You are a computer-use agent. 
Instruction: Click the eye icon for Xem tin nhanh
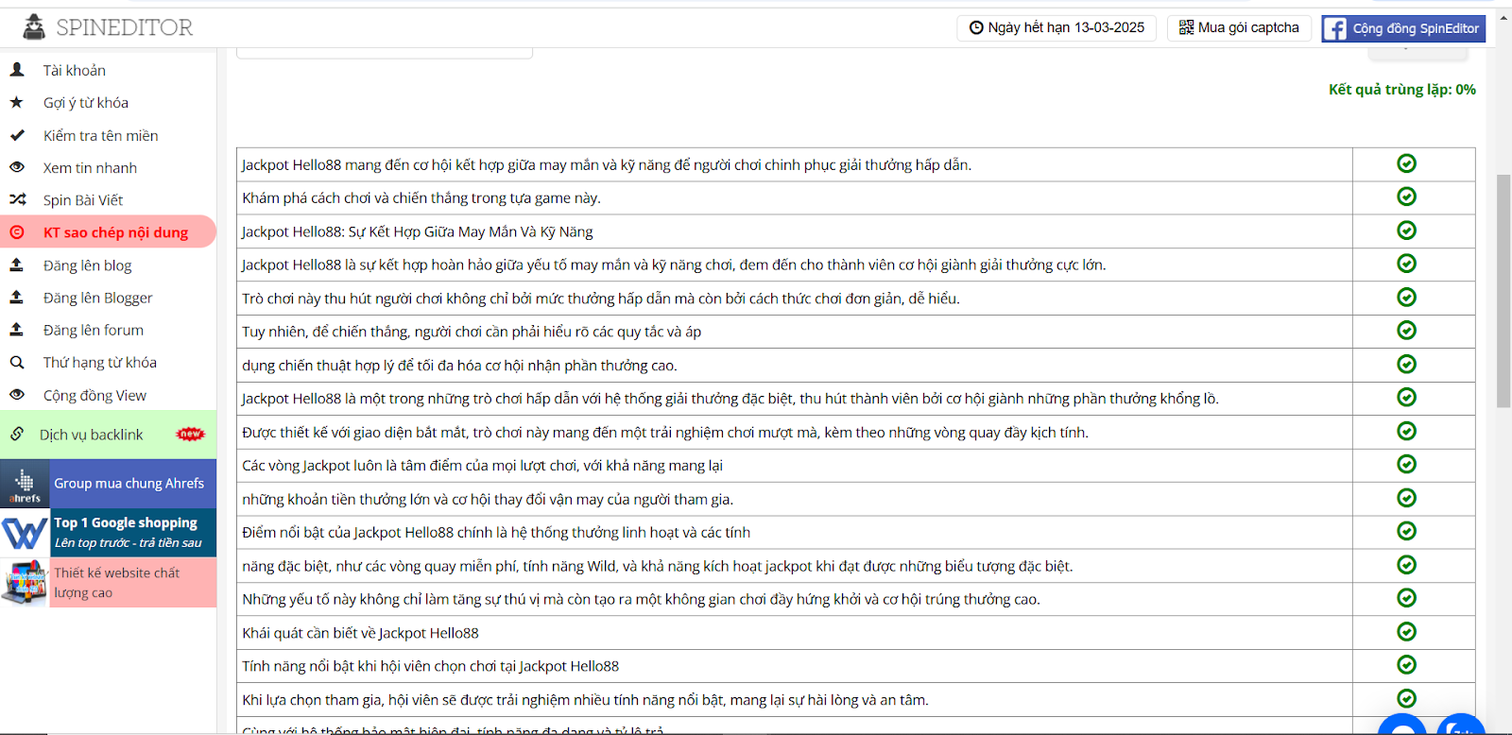(17, 167)
